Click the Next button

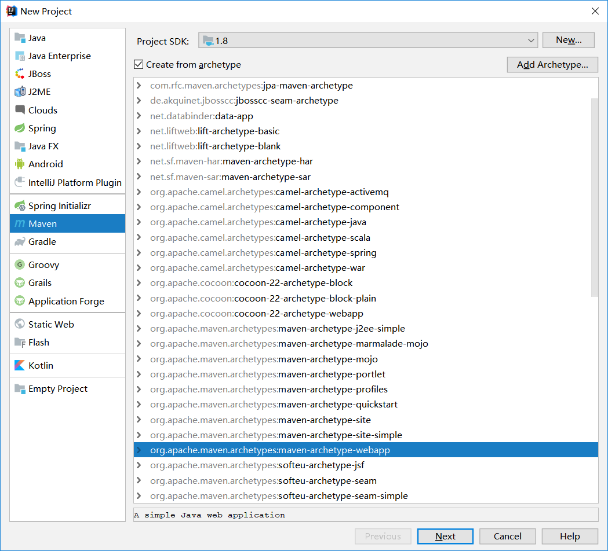tap(445, 537)
